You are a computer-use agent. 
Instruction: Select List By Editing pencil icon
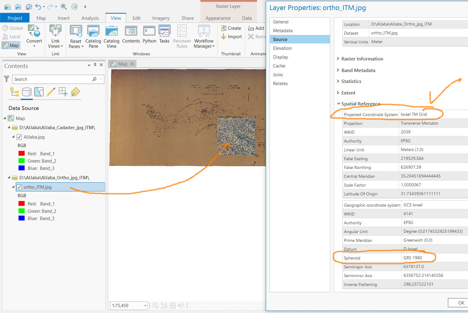pyautogui.click(x=51, y=92)
